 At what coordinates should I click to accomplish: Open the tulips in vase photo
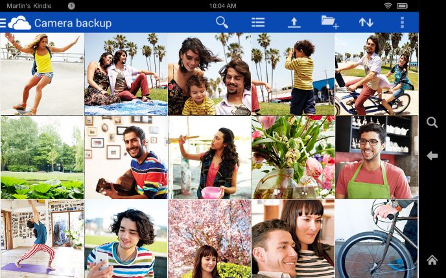pyautogui.click(x=293, y=157)
